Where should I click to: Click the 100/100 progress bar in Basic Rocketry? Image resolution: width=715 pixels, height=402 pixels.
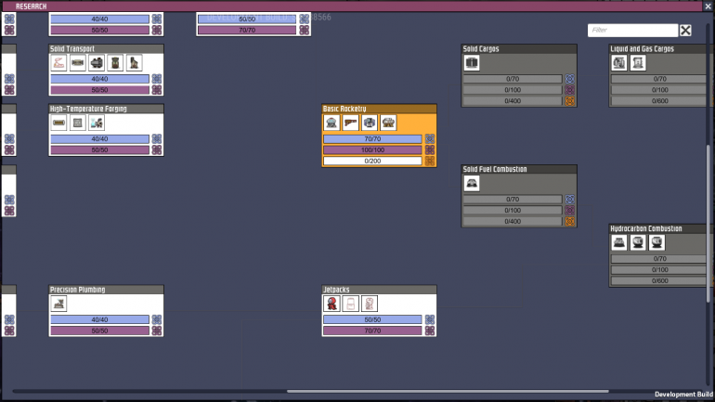tap(372, 150)
